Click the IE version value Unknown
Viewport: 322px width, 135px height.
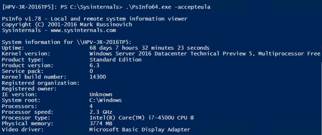point(101,94)
